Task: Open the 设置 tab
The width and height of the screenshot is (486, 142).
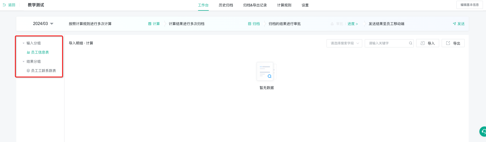Action: pos(305,5)
